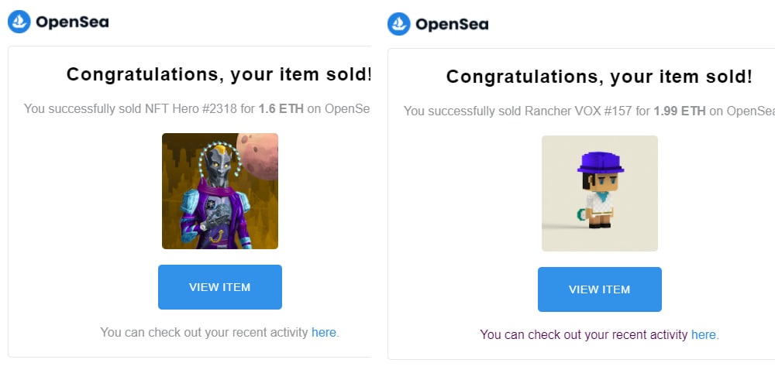The width and height of the screenshot is (775, 380).
Task: Click the left gray 'recent activity' sentence
Action: click(205, 332)
